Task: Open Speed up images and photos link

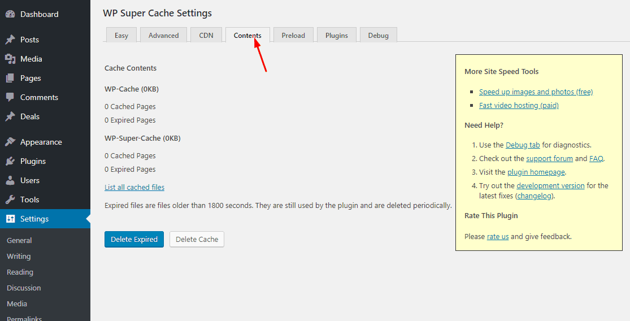Action: tap(536, 92)
